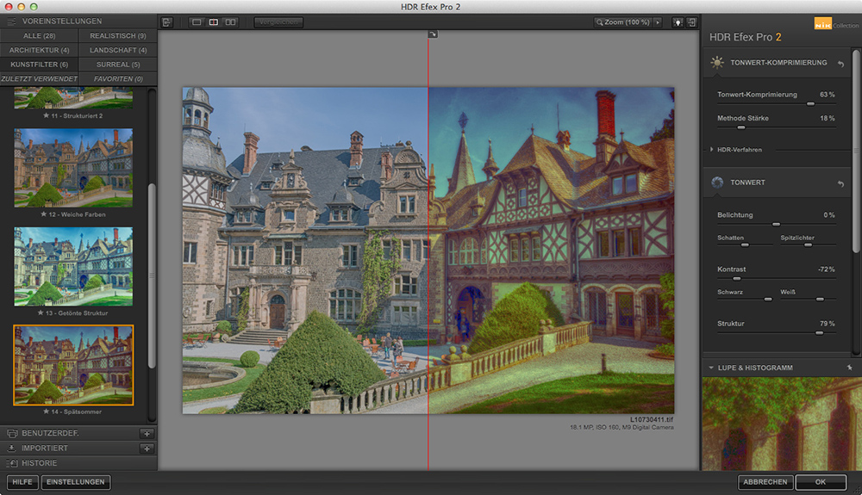Open the Kunstfilter (6) category tab
The image size is (862, 495).
(39, 65)
